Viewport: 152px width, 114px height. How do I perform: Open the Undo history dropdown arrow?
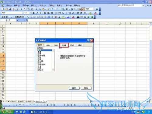click(55, 9)
